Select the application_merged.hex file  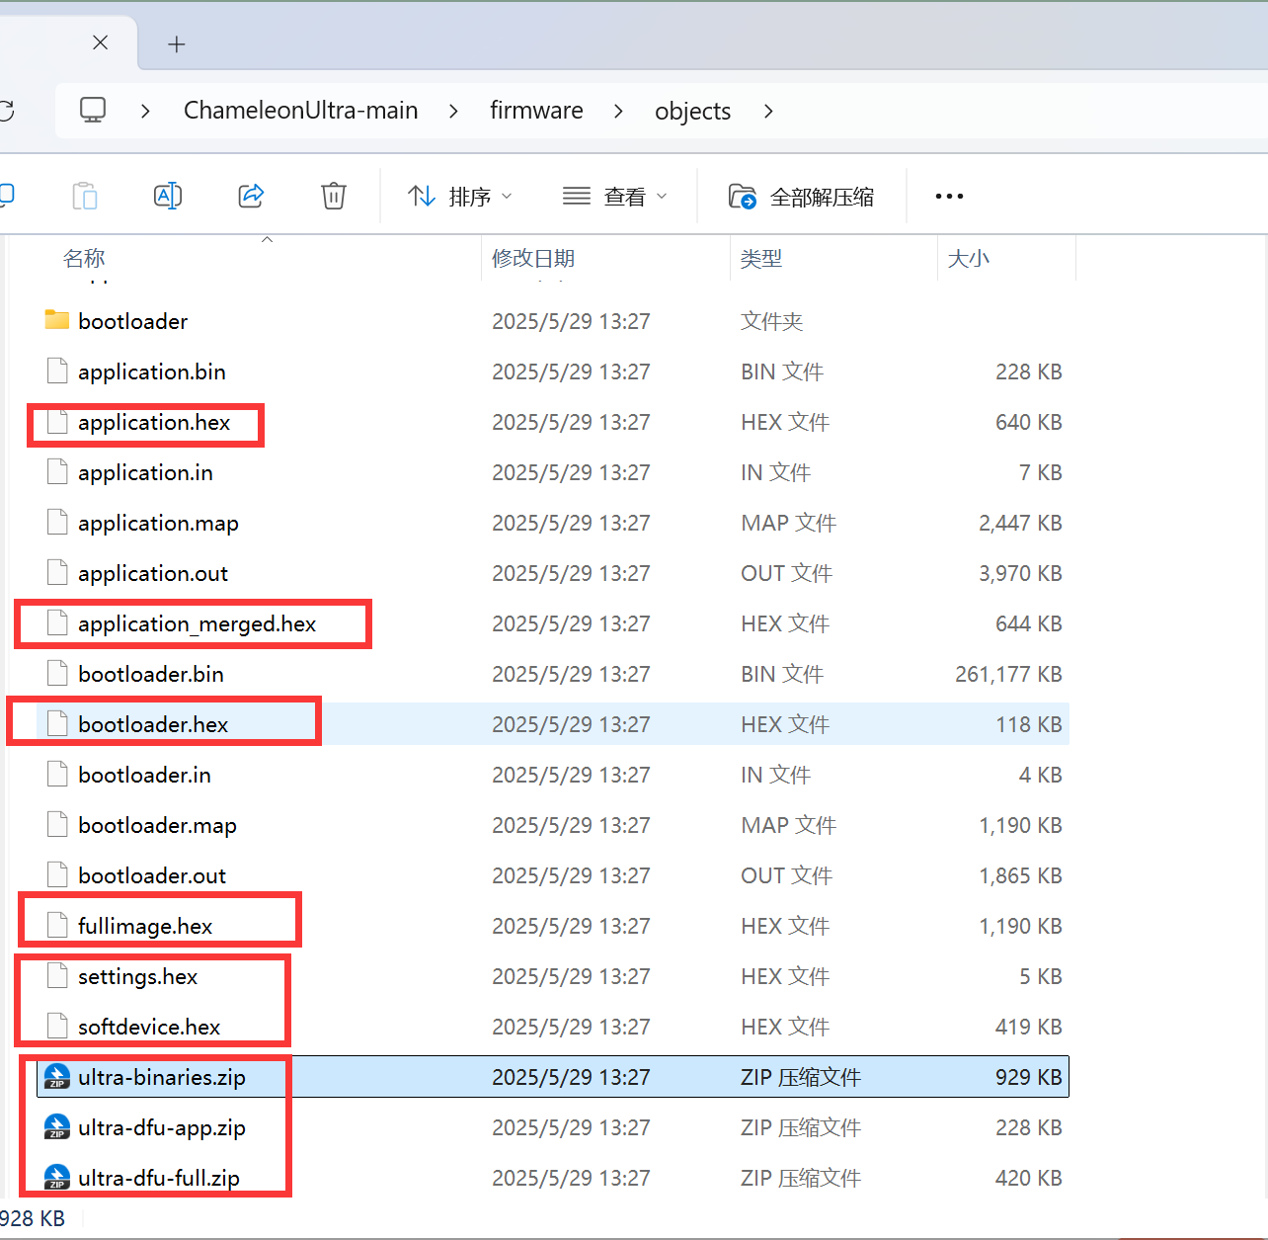(x=197, y=623)
